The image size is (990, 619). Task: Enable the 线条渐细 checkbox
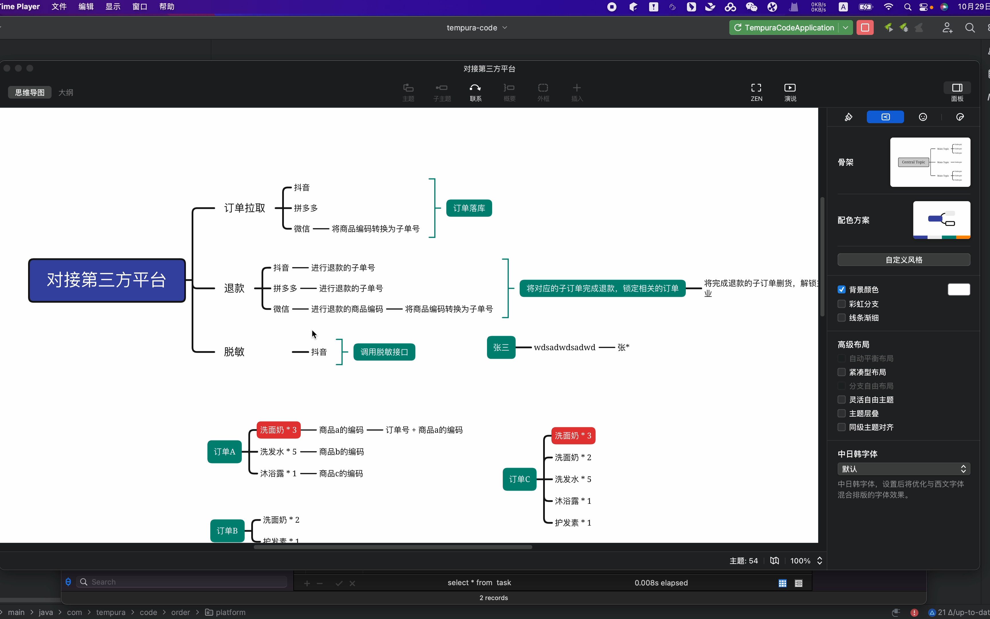click(x=842, y=318)
